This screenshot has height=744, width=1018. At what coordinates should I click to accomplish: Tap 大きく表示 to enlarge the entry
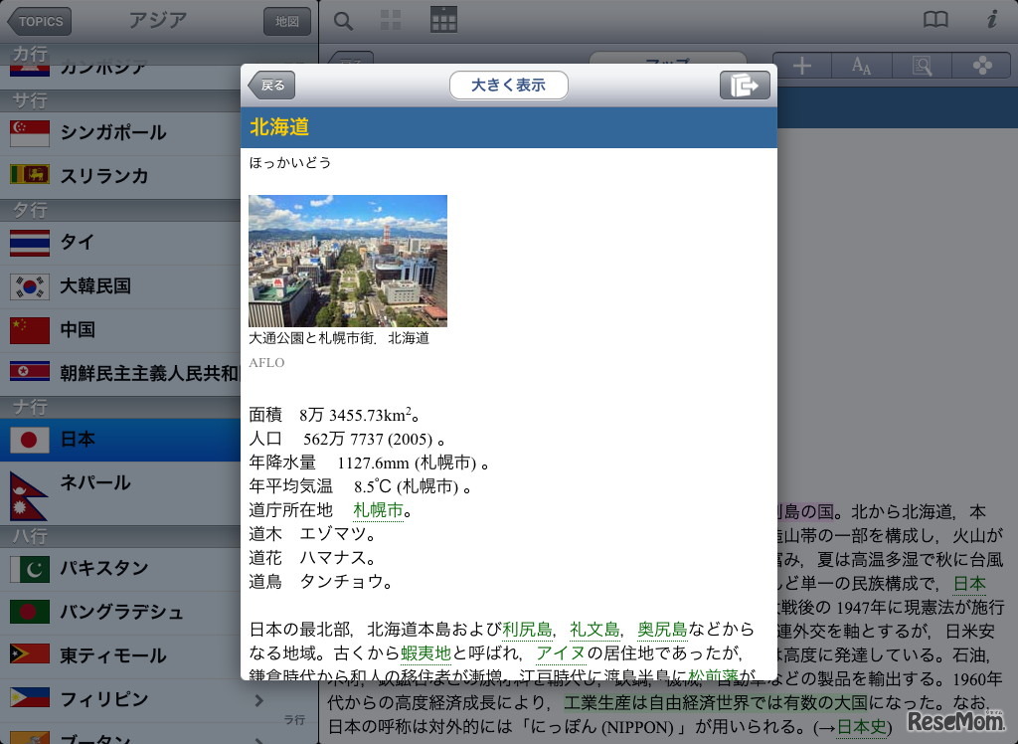coord(509,85)
